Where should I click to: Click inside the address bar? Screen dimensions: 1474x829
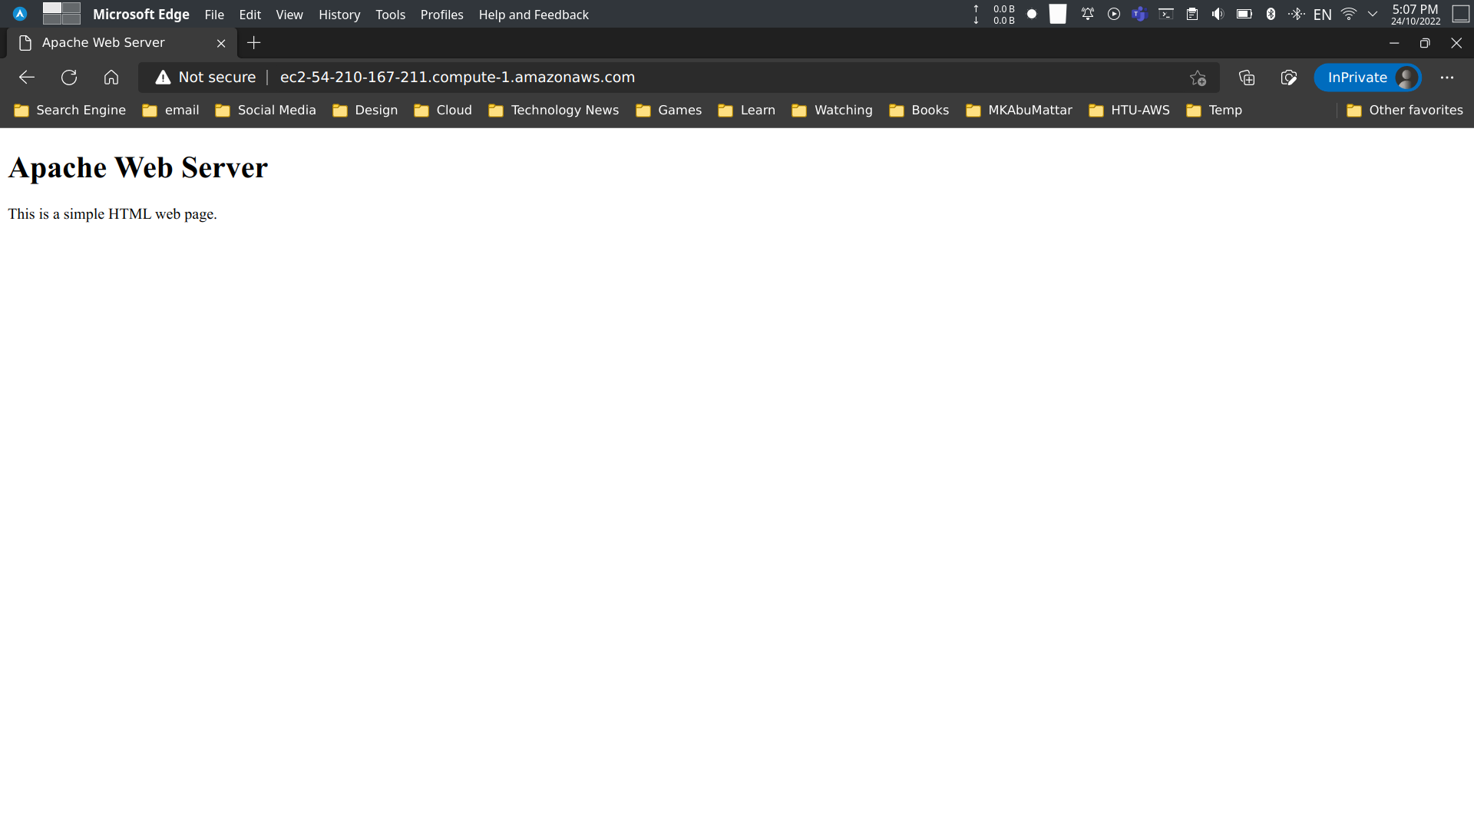691,77
